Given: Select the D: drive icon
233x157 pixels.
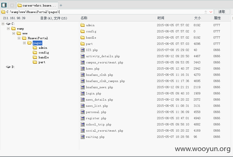Looking at the screenshot, I should 8,67.
